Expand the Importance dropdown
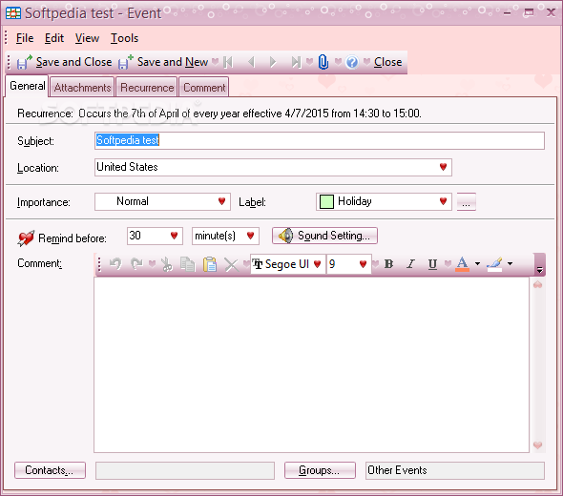This screenshot has width=563, height=496. click(222, 201)
